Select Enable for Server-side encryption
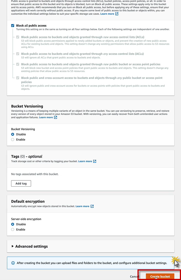Screen dimensions: 181x280 pyautogui.click(x=13, y=230)
